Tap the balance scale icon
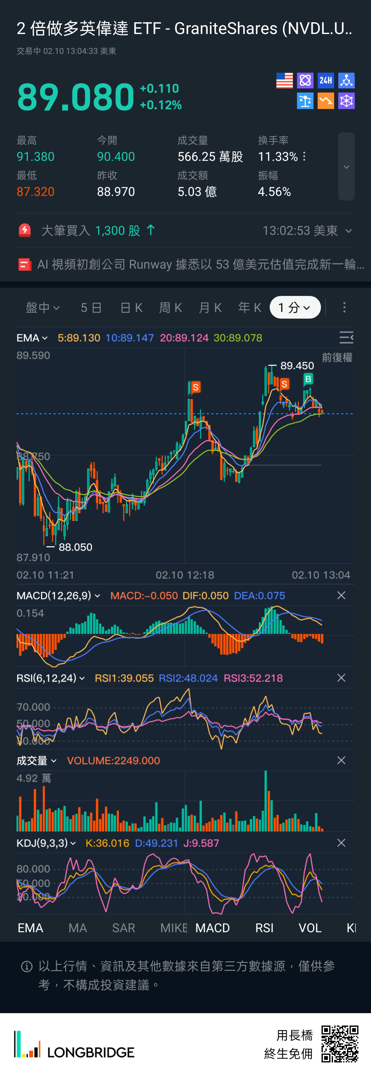The width and height of the screenshot is (371, 1075). click(x=305, y=100)
